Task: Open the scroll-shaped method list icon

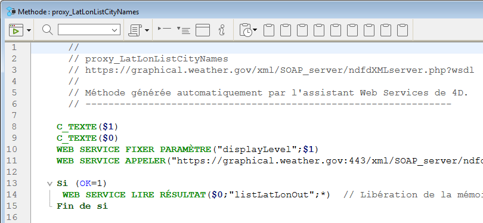Action: [135, 30]
